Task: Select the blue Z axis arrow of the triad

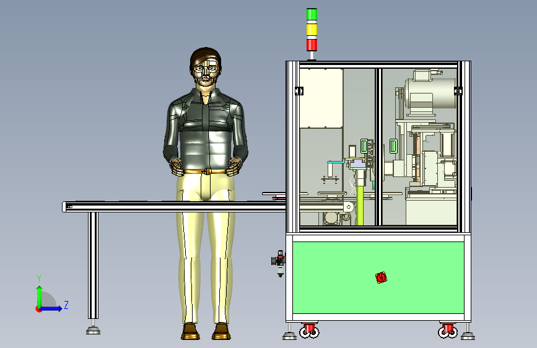Action: 51,308
